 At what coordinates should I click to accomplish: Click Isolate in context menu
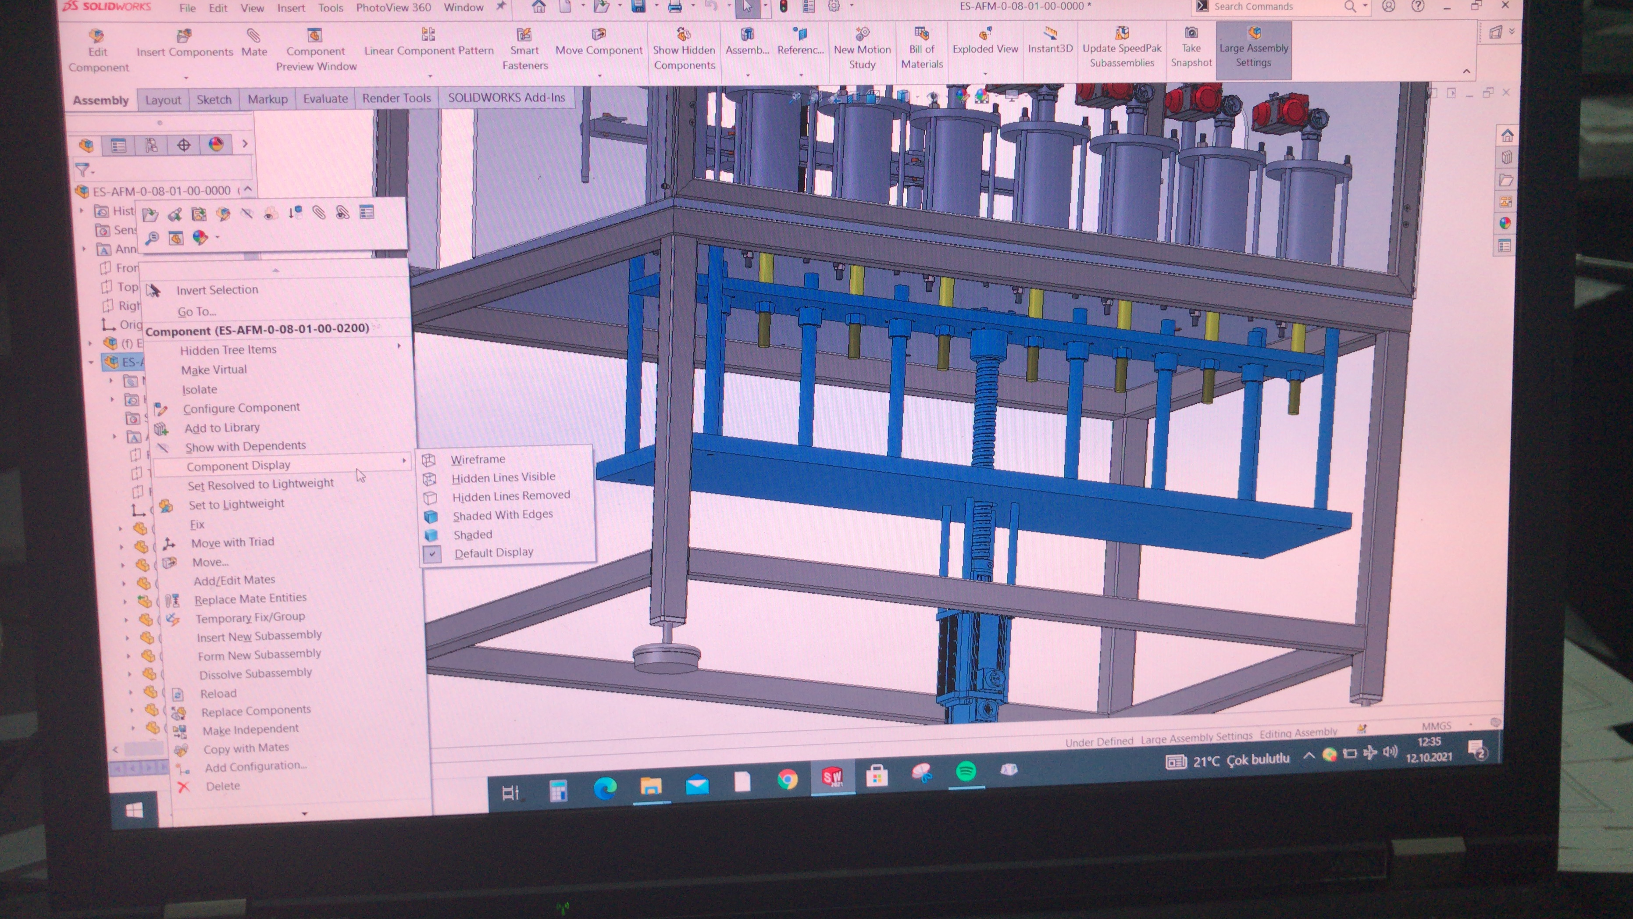click(x=199, y=389)
